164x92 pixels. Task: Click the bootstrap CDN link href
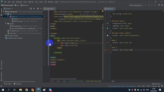click(x=83, y=16)
